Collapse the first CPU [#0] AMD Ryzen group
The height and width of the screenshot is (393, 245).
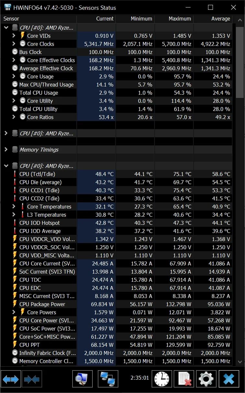click(6, 28)
